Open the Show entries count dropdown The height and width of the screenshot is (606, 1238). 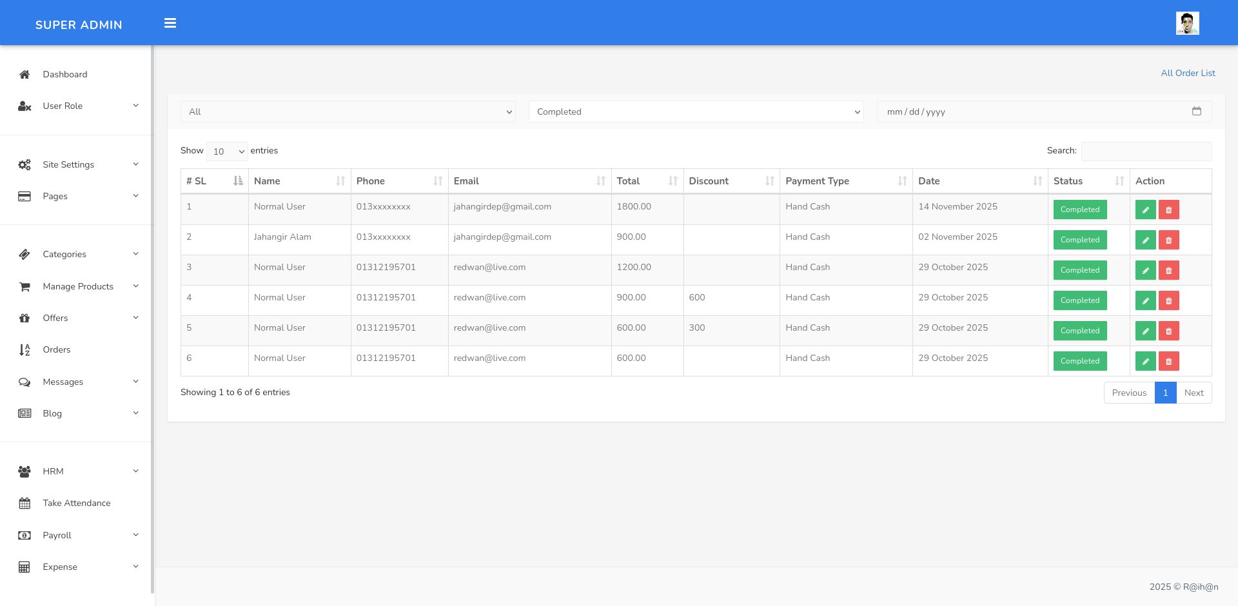(x=227, y=151)
